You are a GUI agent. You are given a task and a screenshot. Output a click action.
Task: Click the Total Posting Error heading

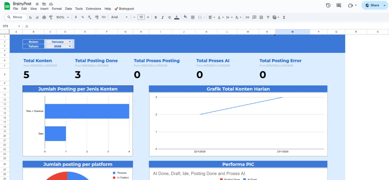click(x=280, y=61)
